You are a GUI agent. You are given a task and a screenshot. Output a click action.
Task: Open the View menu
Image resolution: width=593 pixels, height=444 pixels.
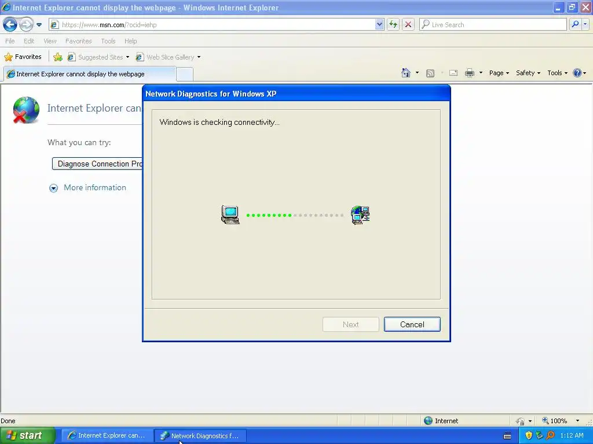(x=50, y=41)
